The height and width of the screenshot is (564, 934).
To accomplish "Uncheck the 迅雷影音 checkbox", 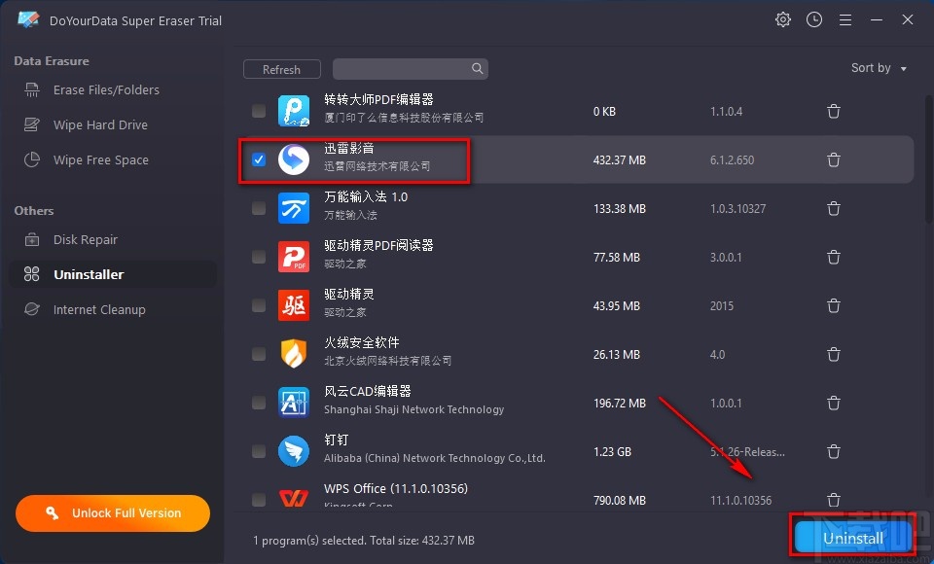I will coord(258,159).
